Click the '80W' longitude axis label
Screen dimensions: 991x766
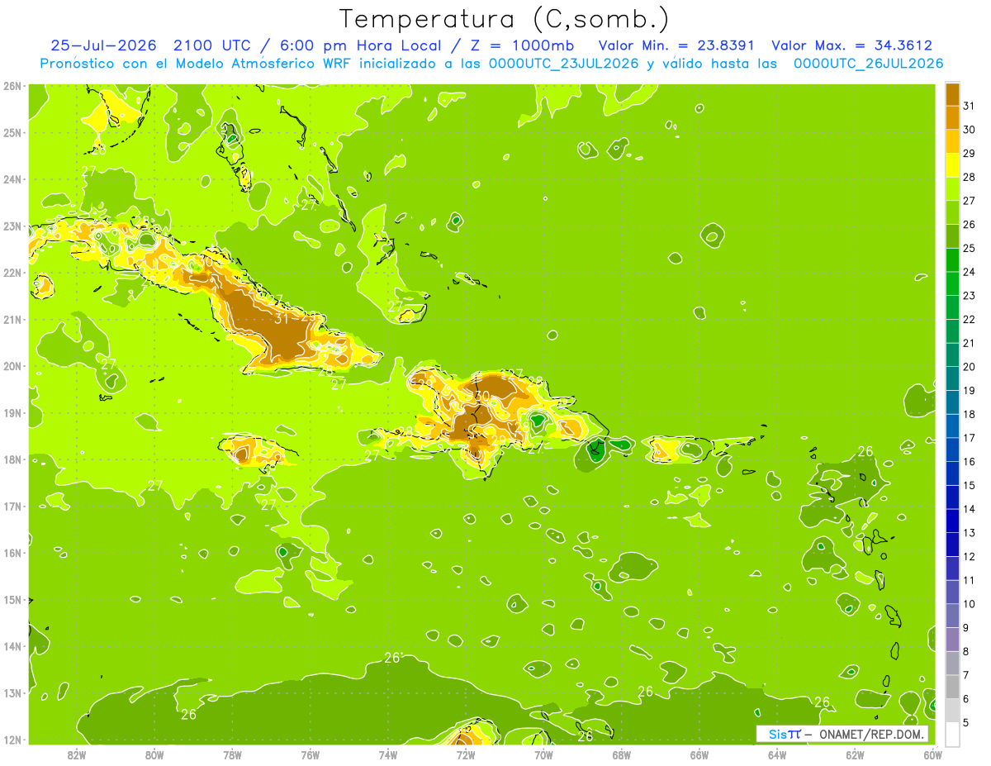tap(154, 754)
